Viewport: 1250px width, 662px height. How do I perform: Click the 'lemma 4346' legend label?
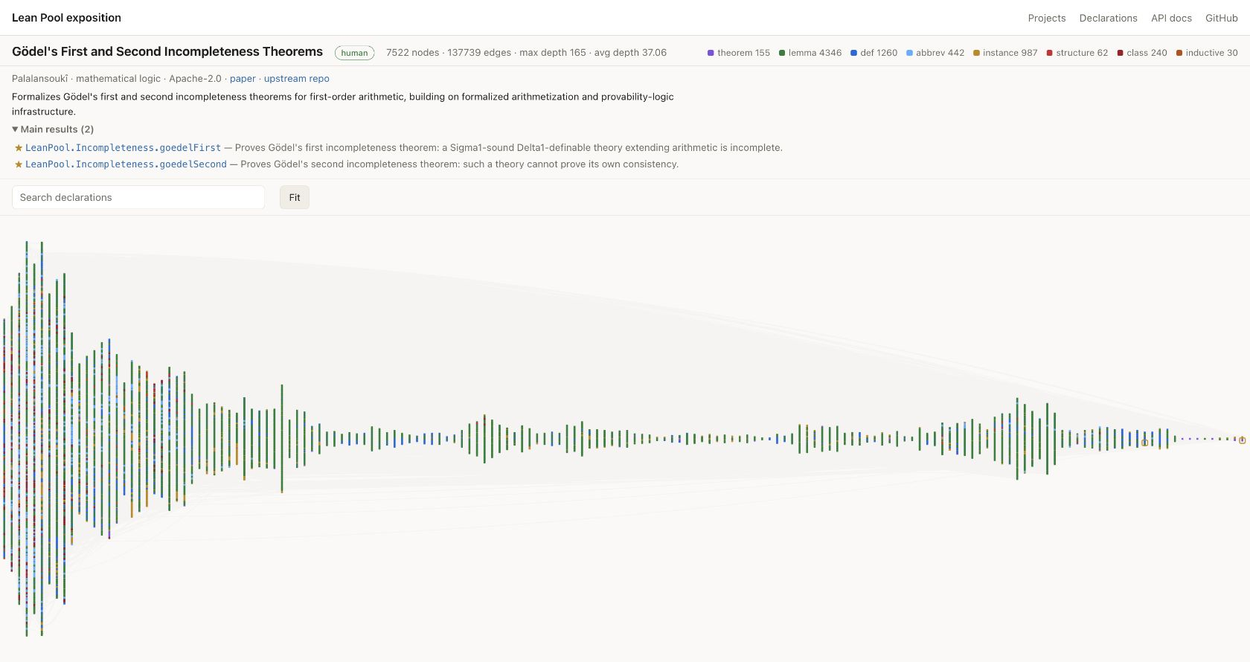pos(815,53)
